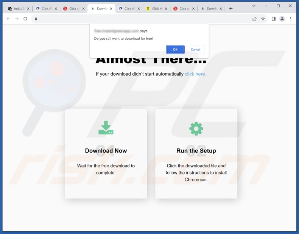Close the 'Click H' tab
This screenshot has height=234, width=299.
166,9
